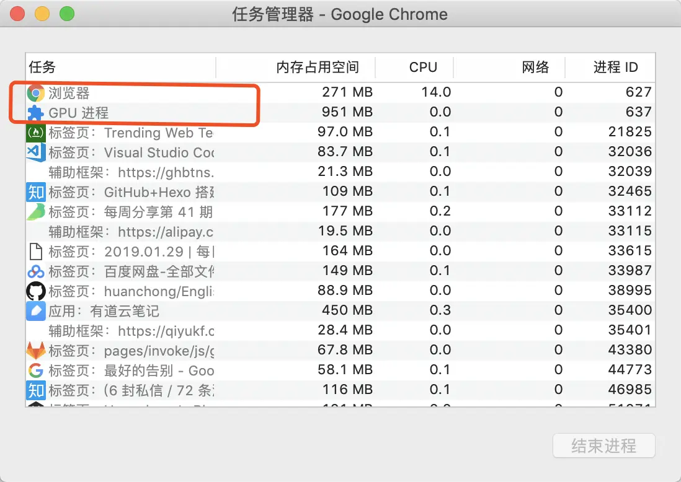Click process ID 44773

pos(630,370)
